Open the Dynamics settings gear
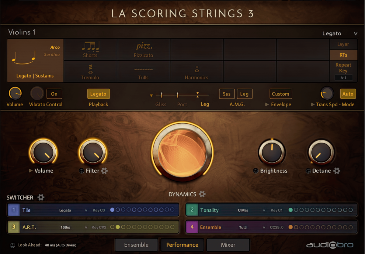This screenshot has height=254, width=365. 202,194
